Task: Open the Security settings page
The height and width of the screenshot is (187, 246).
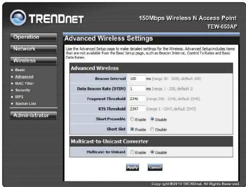Action: 23,90
